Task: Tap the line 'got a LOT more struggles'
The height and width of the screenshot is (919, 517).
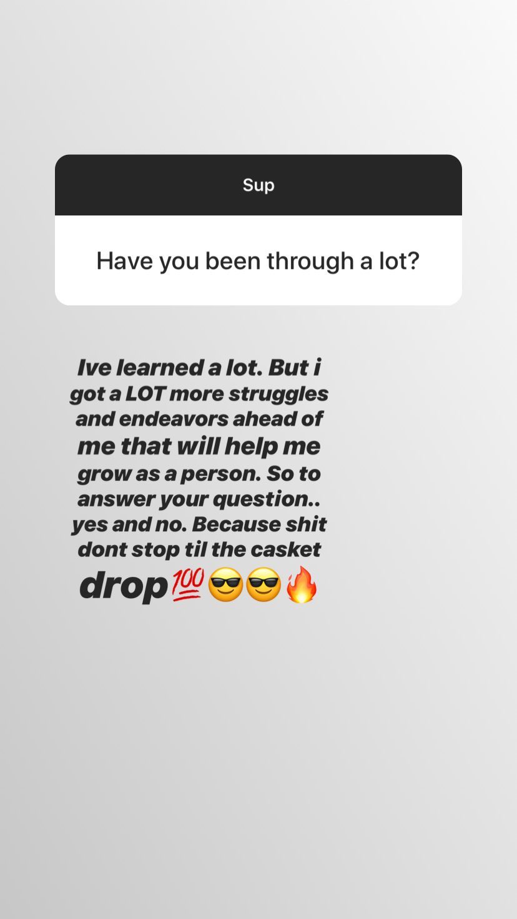Action: 199,394
